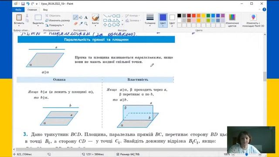
Task: Click the Copy icon under Cut
Action: (27, 20)
